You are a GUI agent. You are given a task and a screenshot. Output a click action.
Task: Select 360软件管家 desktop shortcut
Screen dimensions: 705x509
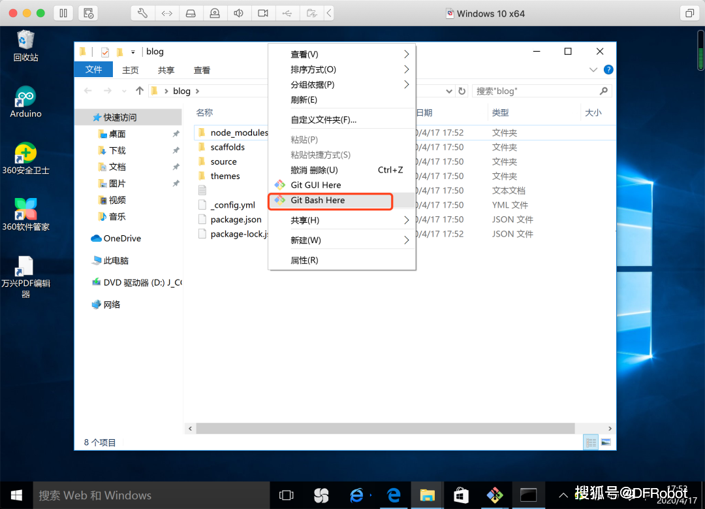click(x=25, y=215)
